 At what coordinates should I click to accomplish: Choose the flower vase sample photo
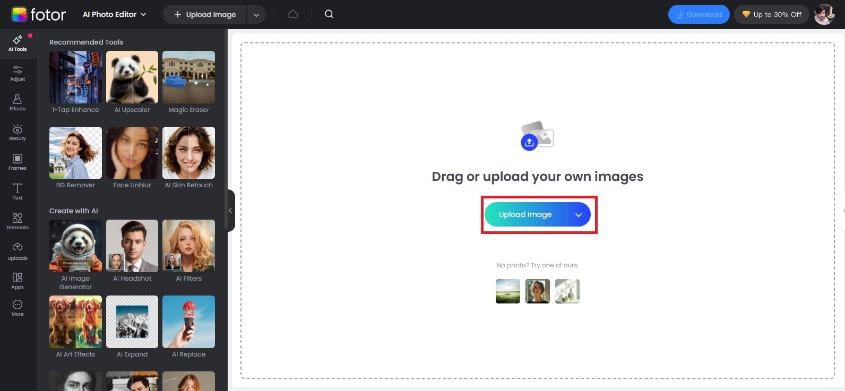point(567,291)
